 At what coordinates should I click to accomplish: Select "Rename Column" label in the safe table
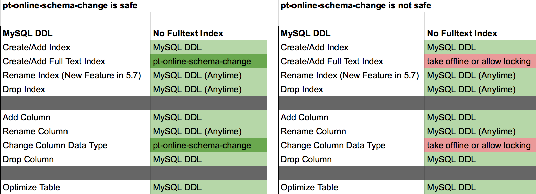pos(35,131)
